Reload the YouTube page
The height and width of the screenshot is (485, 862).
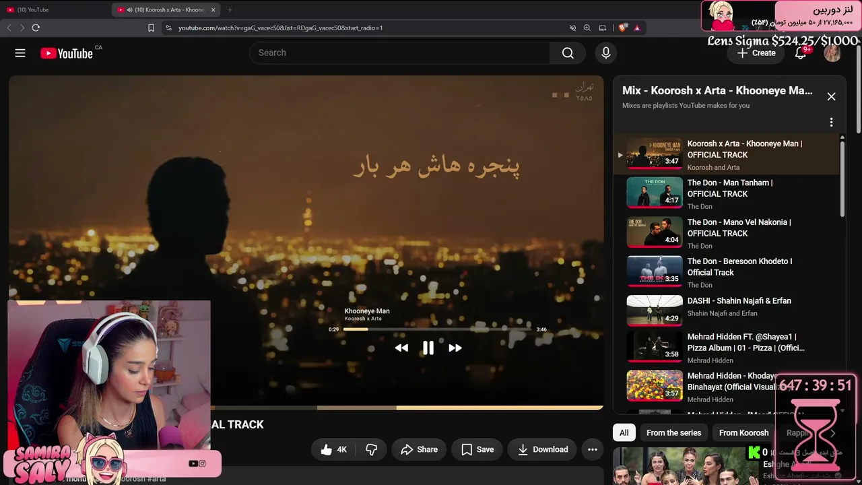(x=36, y=28)
